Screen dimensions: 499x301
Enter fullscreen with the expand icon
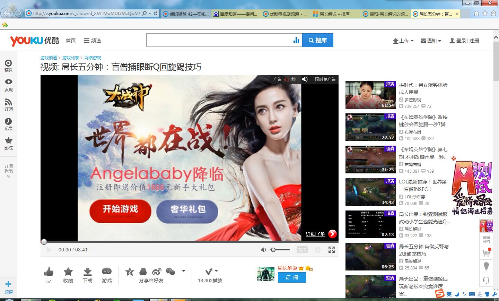332,250
